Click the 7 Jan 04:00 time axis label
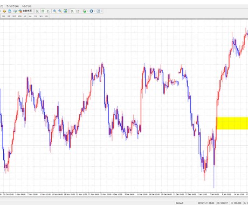This screenshot has width=248, height=205. pyautogui.click(x=214, y=194)
